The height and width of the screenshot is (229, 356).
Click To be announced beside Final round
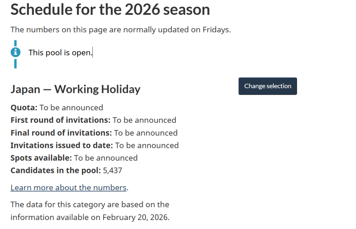pyautogui.click(x=146, y=133)
